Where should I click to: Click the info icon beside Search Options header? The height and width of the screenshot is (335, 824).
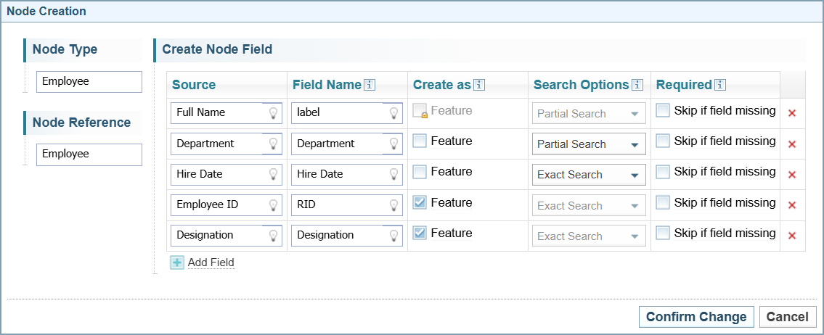point(637,85)
